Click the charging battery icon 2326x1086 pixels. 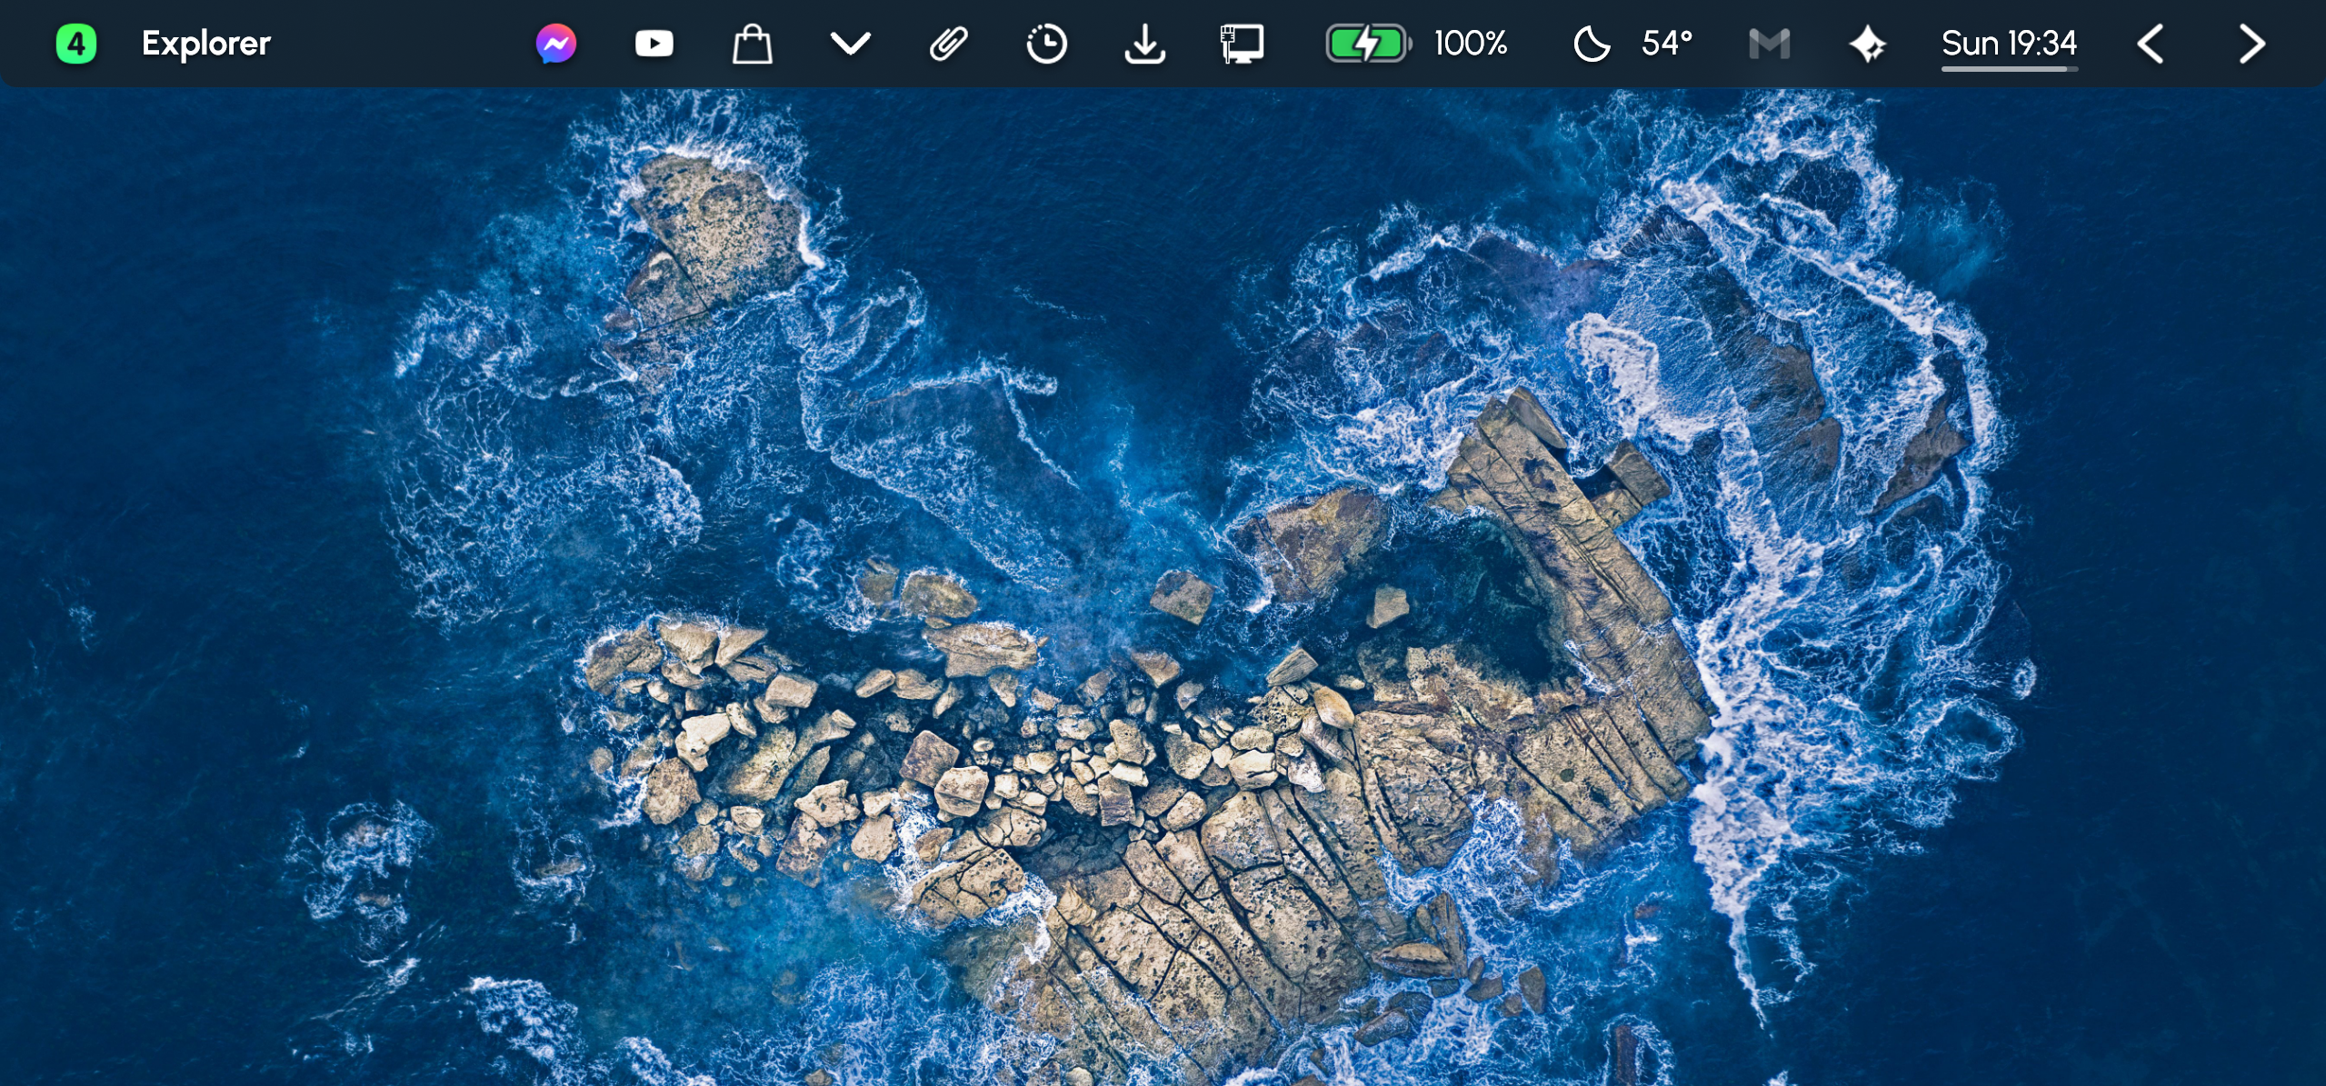[1368, 44]
